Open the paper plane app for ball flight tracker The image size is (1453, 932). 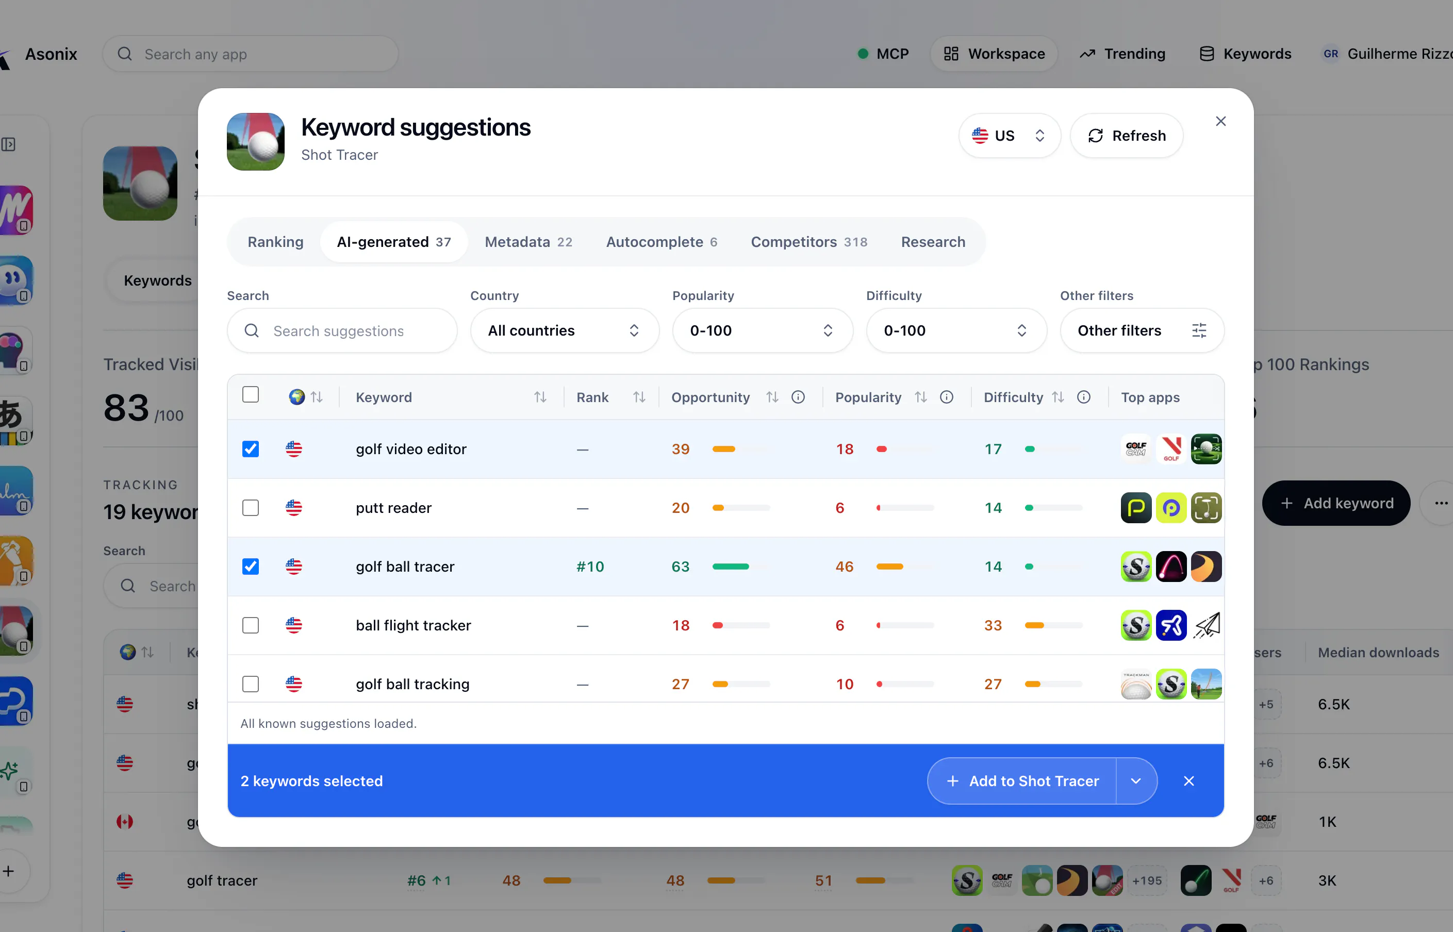pyautogui.click(x=1206, y=625)
